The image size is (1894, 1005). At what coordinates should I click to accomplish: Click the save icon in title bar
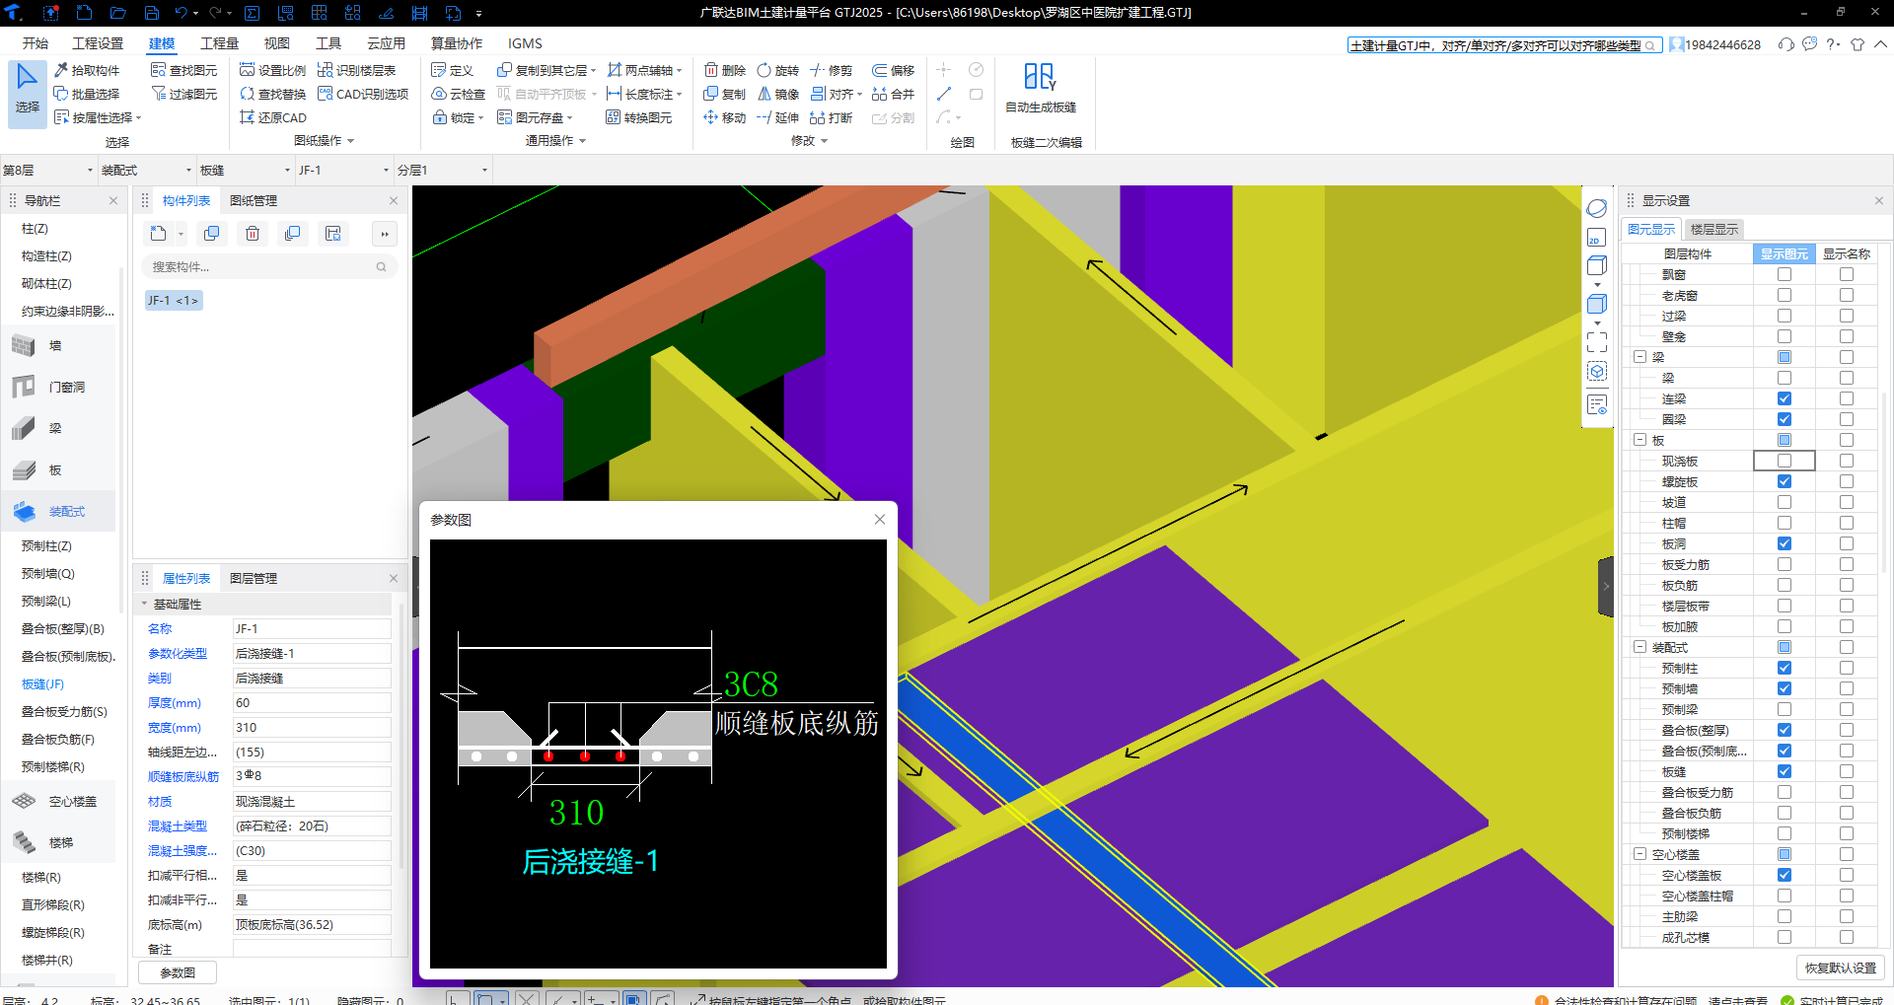[x=152, y=13]
